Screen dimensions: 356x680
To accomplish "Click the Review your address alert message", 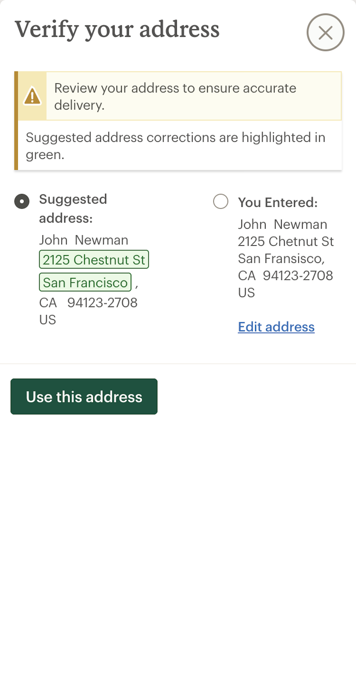I will click(175, 96).
